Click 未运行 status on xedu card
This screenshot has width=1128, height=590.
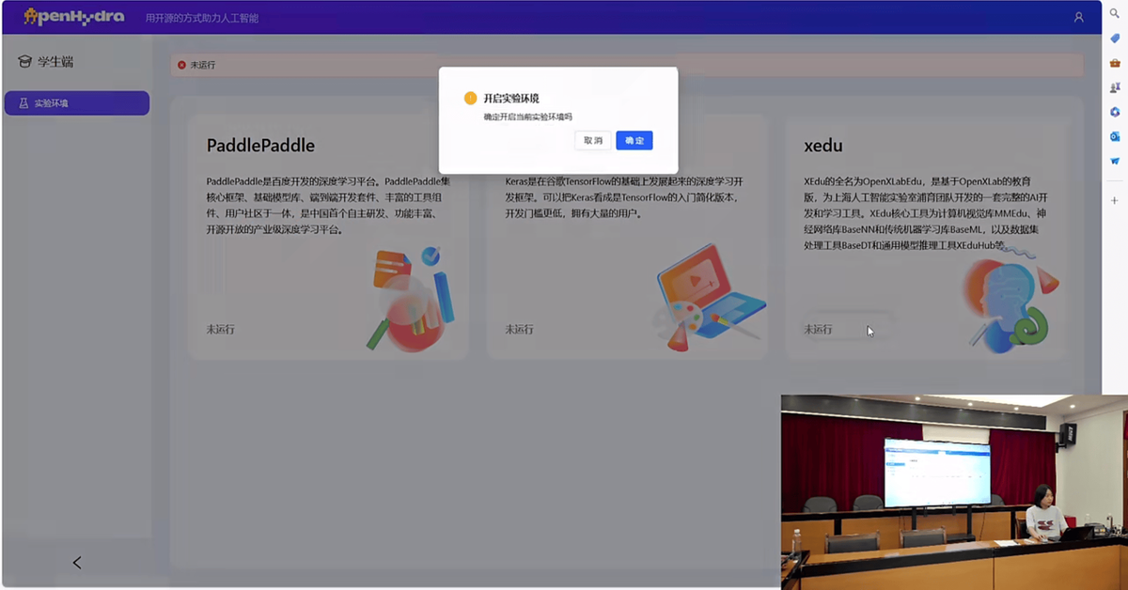point(818,330)
